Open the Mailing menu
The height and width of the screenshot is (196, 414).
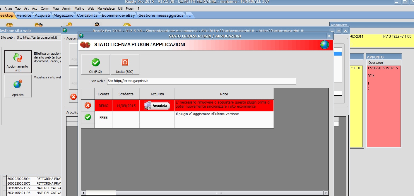[x=79, y=8]
